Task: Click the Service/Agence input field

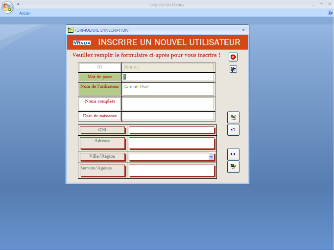Action: coord(171,170)
